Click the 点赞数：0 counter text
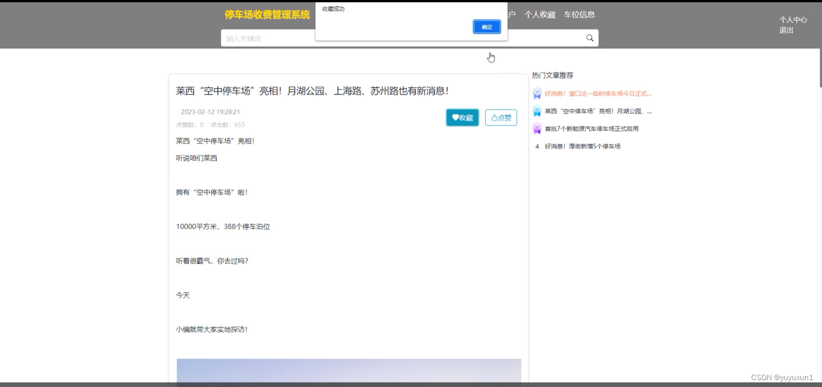The width and height of the screenshot is (822, 387). [190, 125]
